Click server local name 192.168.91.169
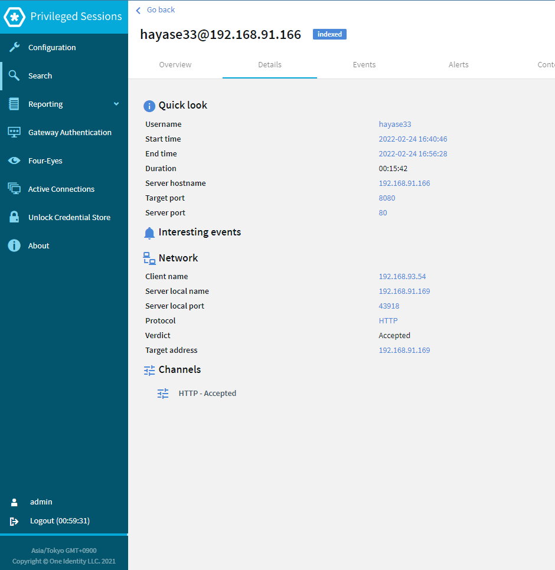Screen dimensions: 555x570 tap(404, 291)
